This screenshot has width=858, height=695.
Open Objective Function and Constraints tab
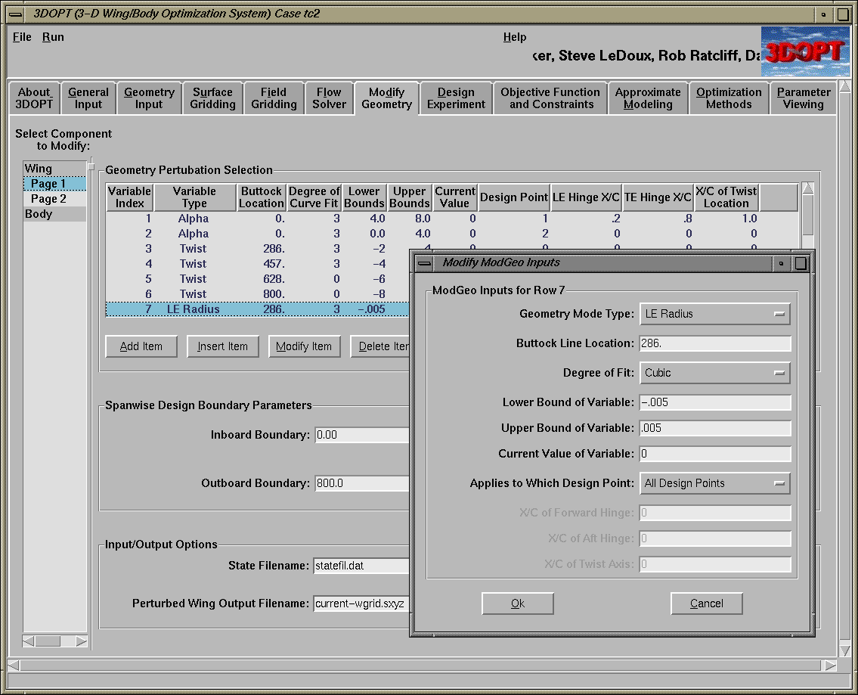tap(550, 98)
